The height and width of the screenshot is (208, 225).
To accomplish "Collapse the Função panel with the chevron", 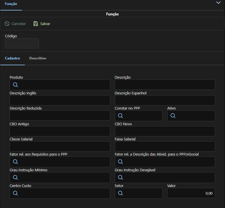I will pos(218,3).
